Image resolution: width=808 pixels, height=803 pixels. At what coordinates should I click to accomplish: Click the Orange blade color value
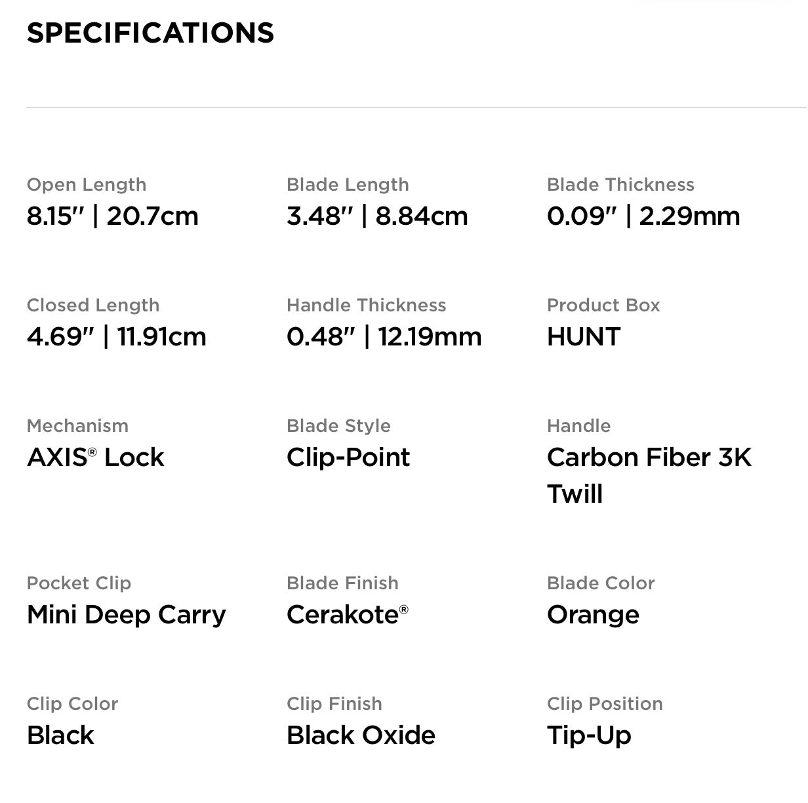point(593,615)
